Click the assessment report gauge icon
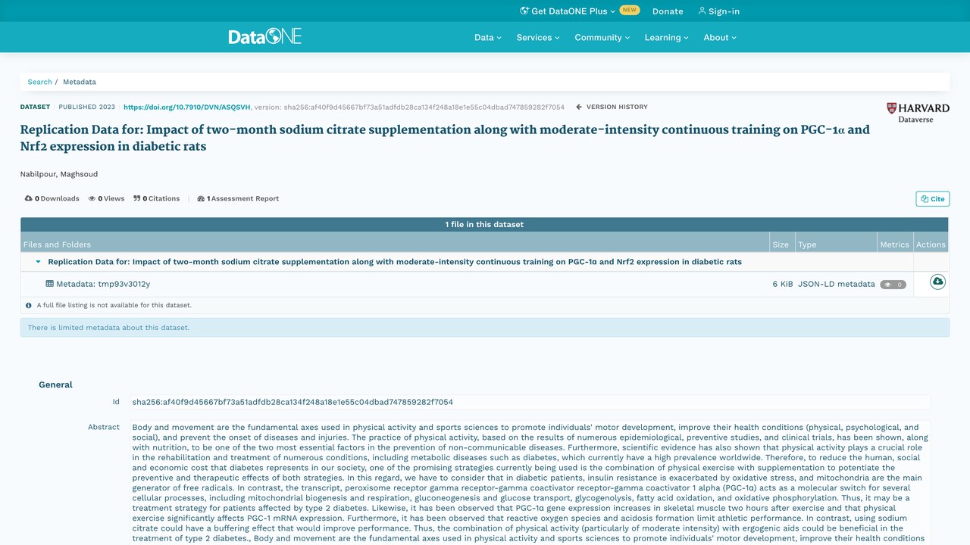The image size is (970, 545). click(201, 198)
